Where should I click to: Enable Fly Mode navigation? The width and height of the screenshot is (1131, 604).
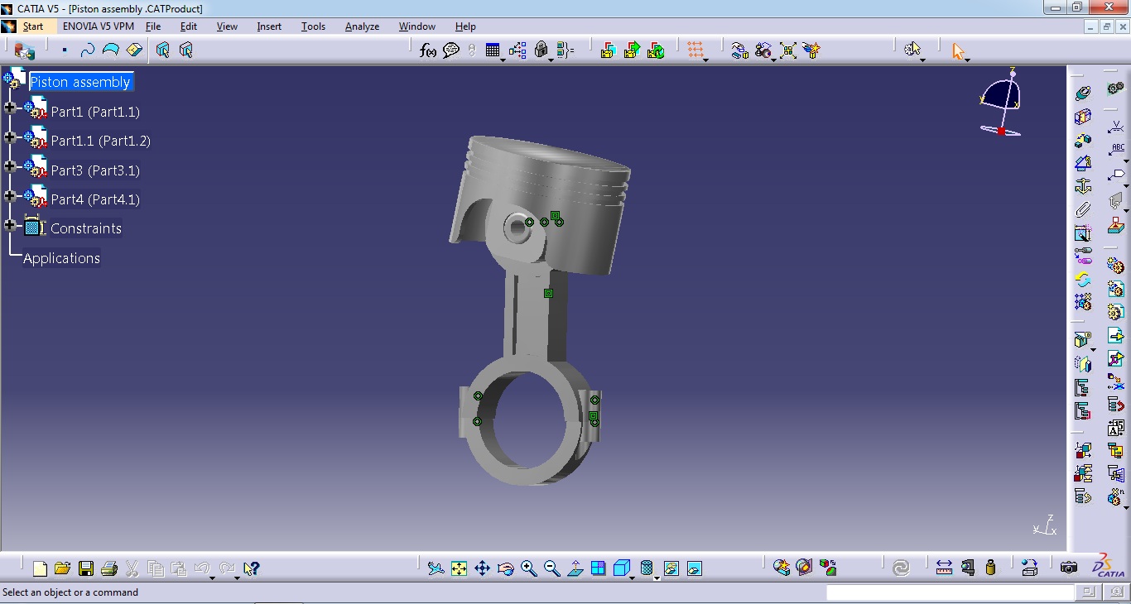pyautogui.click(x=436, y=568)
